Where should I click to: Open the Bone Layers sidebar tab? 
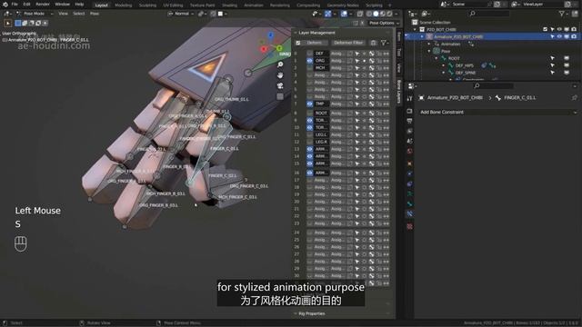tap(399, 92)
